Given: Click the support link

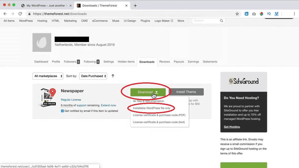Looking at the screenshot, I should 82,105.
